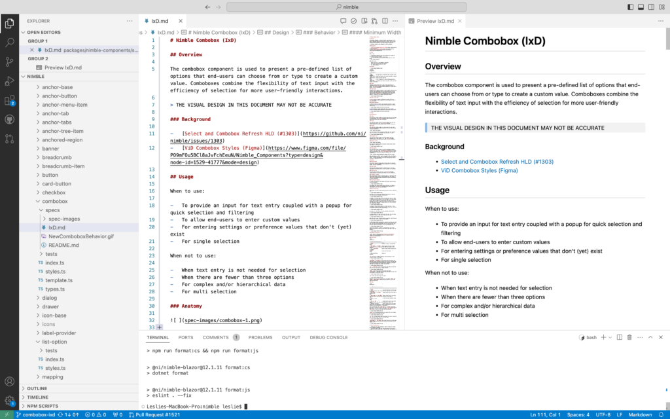670x419 pixels.
Task: Toggle secondary side bar visibility
Action: (651, 7)
